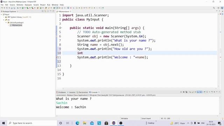
Task: Open the Refactor menu
Action: pyautogui.click(x=20, y=5)
